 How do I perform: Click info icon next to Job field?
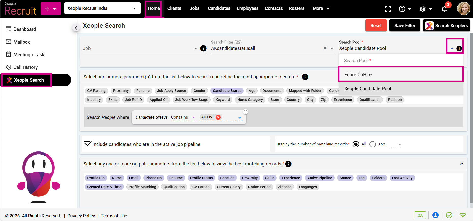click(x=203, y=48)
